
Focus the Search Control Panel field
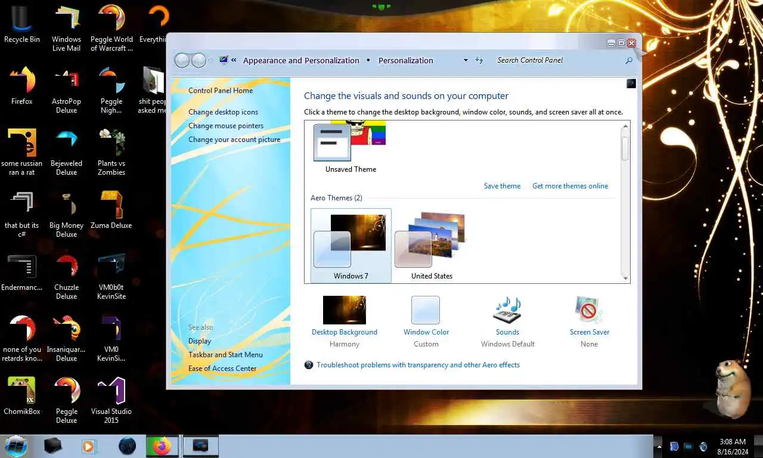coord(559,60)
